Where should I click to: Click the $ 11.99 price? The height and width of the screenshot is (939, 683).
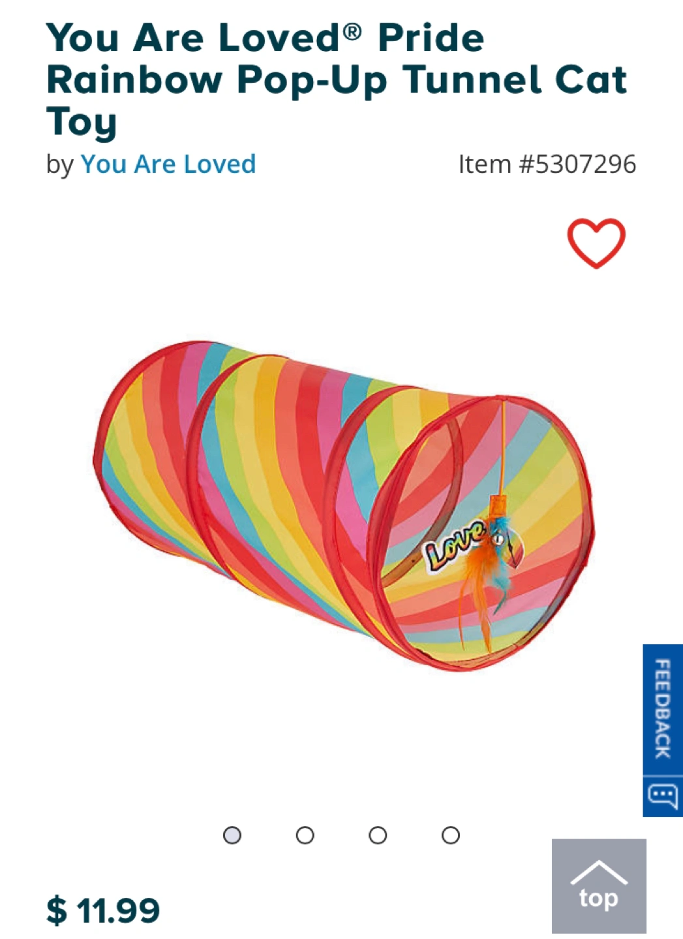point(103,910)
